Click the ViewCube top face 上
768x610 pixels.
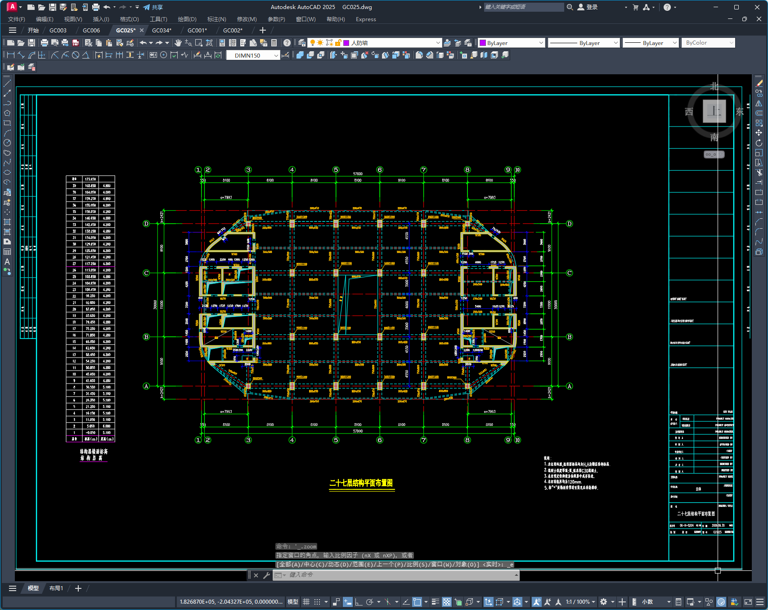point(714,111)
